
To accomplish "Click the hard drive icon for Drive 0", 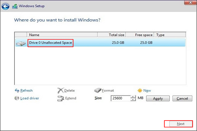I will click(x=21, y=43).
